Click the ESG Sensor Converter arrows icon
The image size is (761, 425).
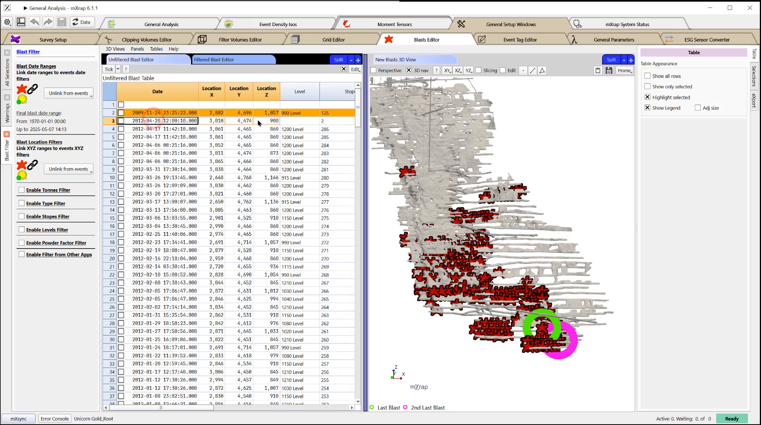(669, 39)
